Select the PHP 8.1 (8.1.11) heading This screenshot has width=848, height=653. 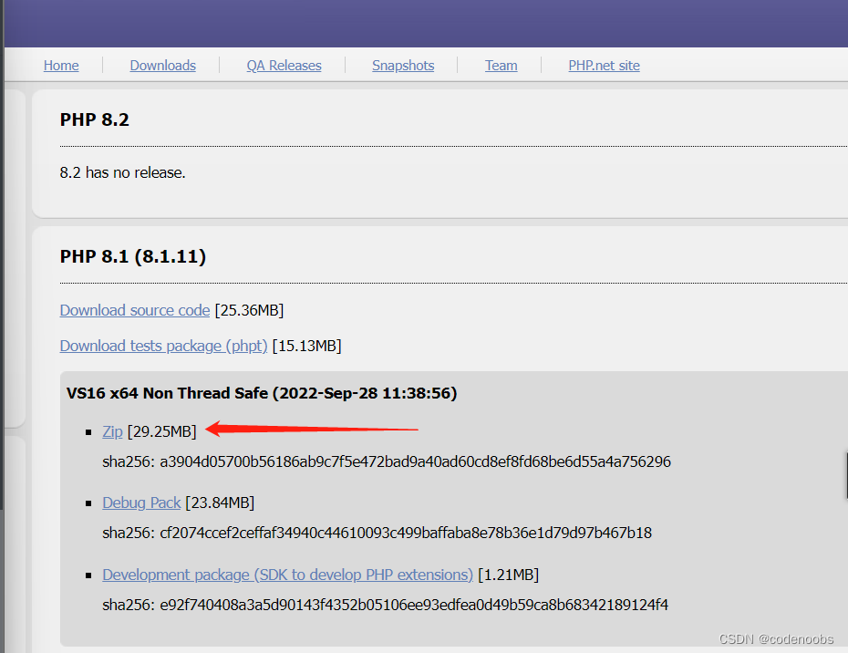click(133, 256)
